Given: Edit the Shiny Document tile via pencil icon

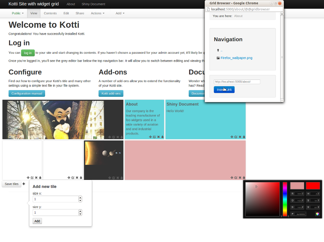Looking at the screenshot, I should coord(236,137).
